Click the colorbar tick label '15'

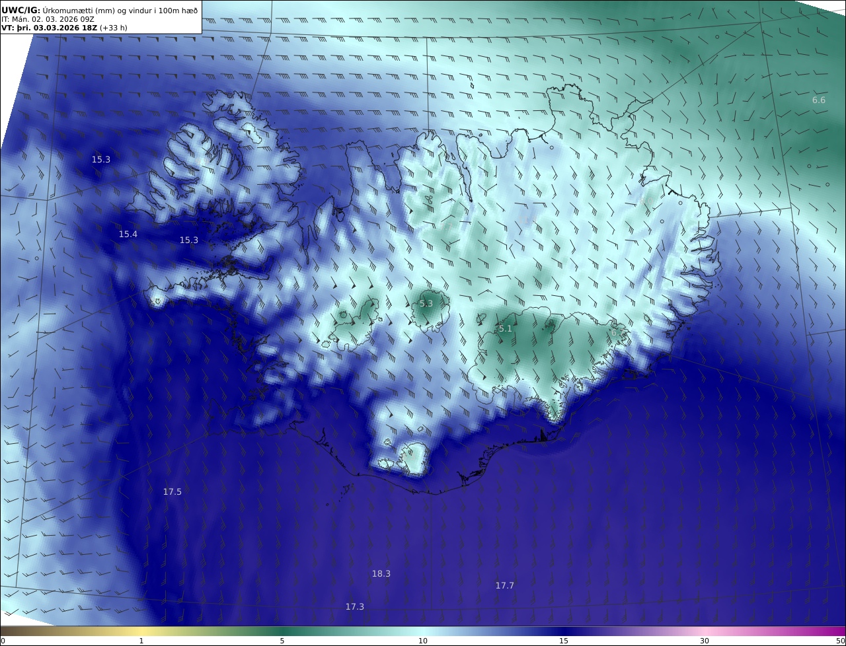[564, 641]
